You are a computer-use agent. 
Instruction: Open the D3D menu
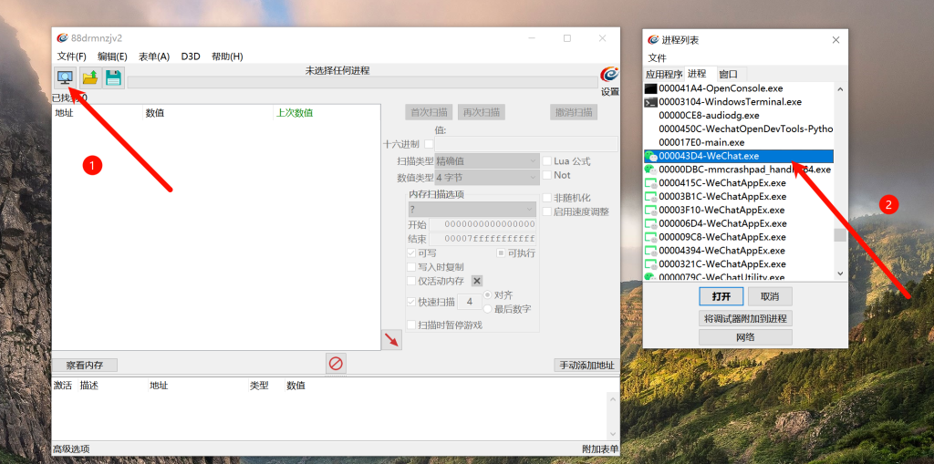click(191, 57)
